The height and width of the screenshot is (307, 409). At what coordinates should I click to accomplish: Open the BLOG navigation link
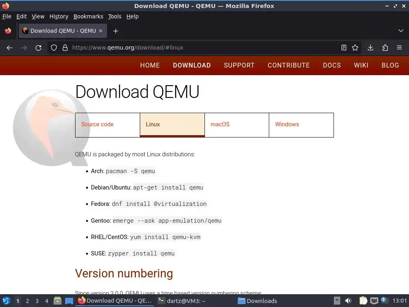point(390,65)
